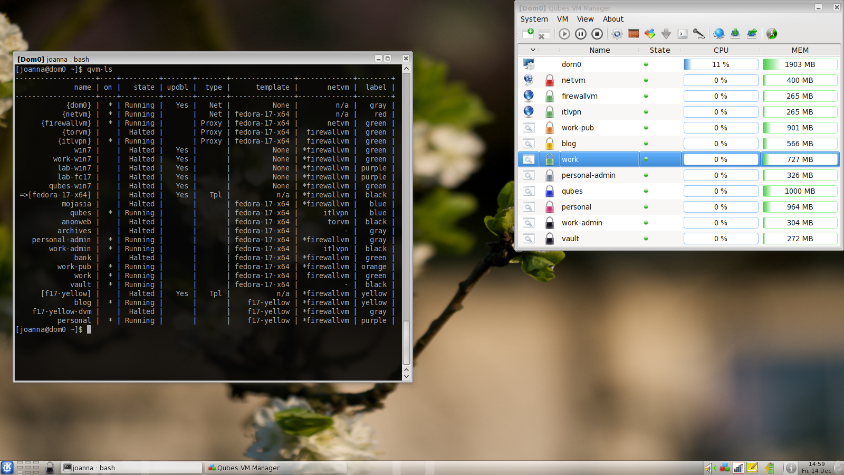Click the microphone attach audio icon
Image resolution: width=844 pixels, height=475 pixels.
[x=699, y=34]
